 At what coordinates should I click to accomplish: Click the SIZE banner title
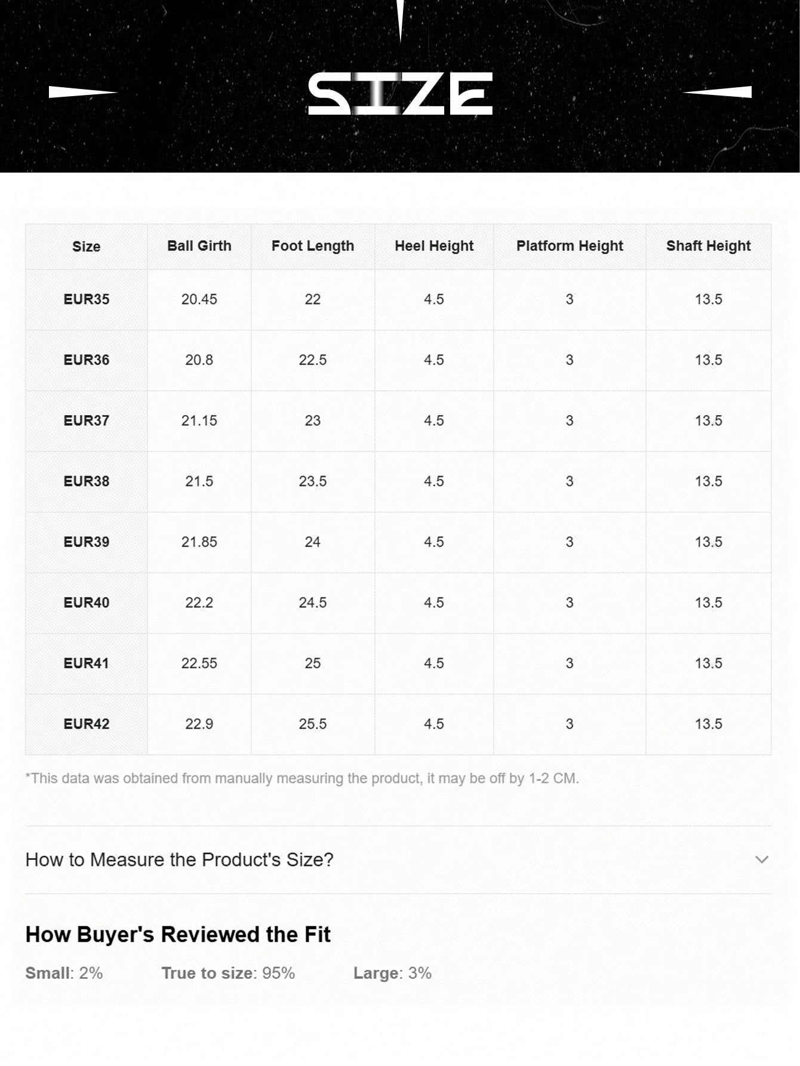(400, 94)
